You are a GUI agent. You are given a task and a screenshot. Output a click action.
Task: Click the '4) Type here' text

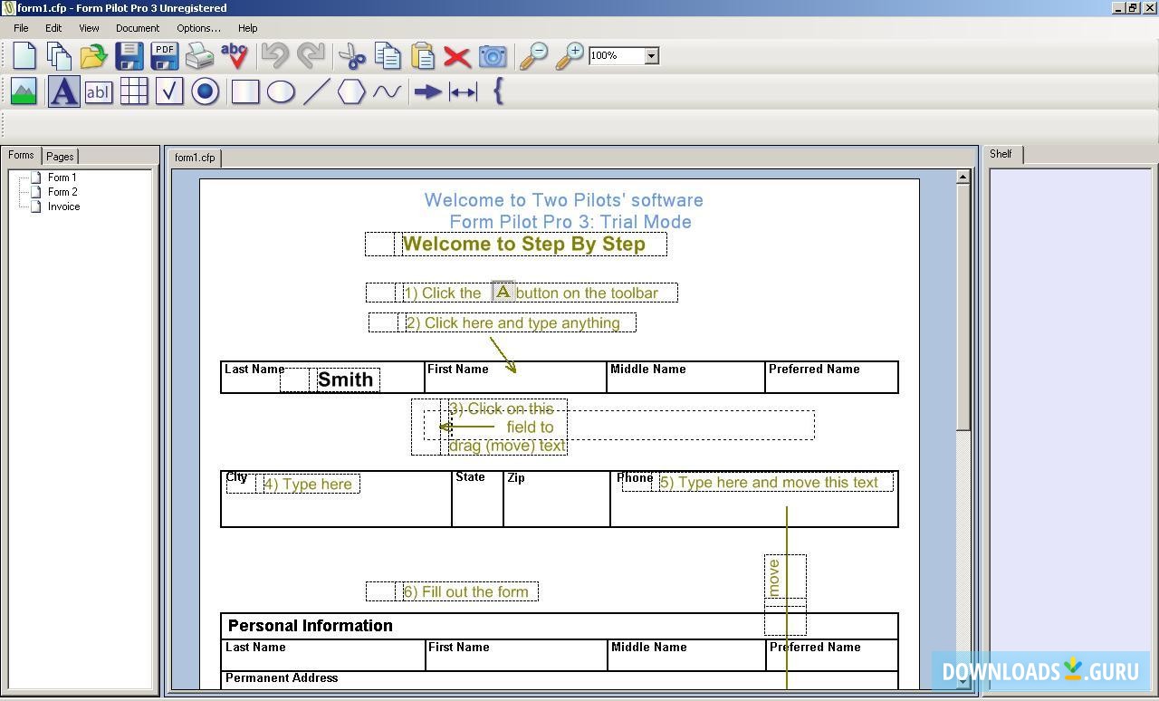click(x=308, y=485)
